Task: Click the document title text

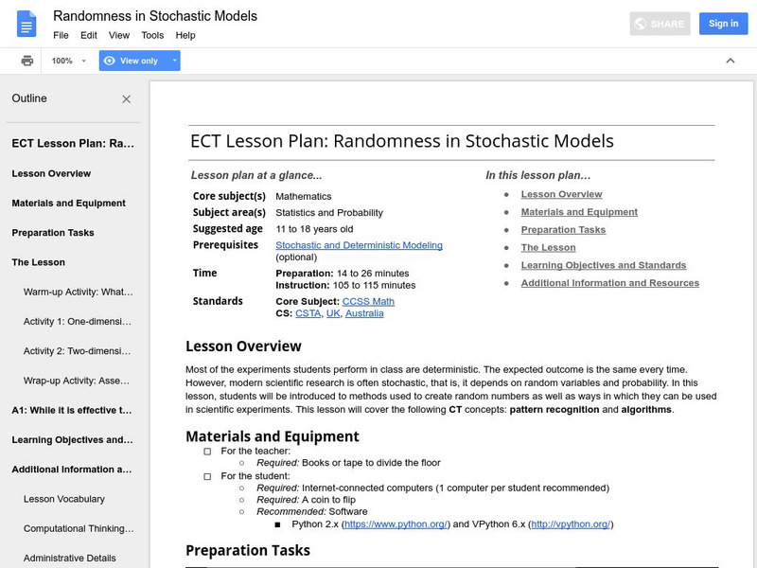Action: 155,16
